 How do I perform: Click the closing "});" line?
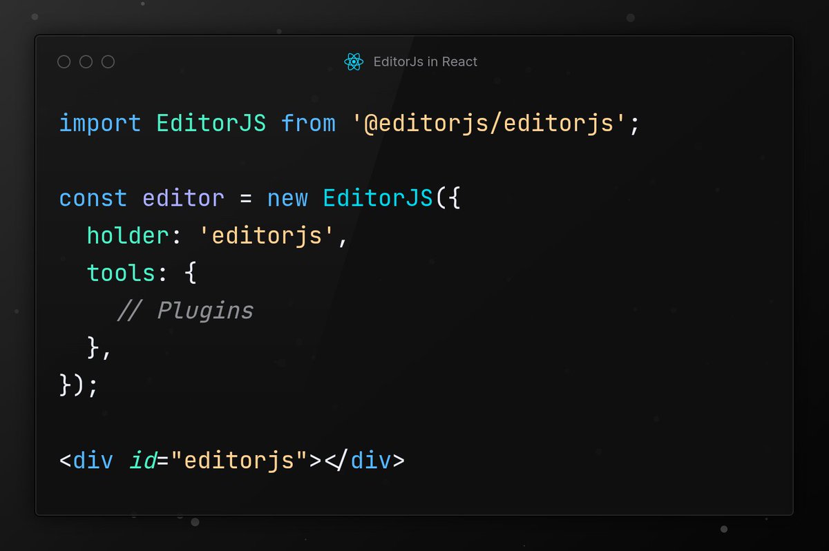click(x=79, y=385)
